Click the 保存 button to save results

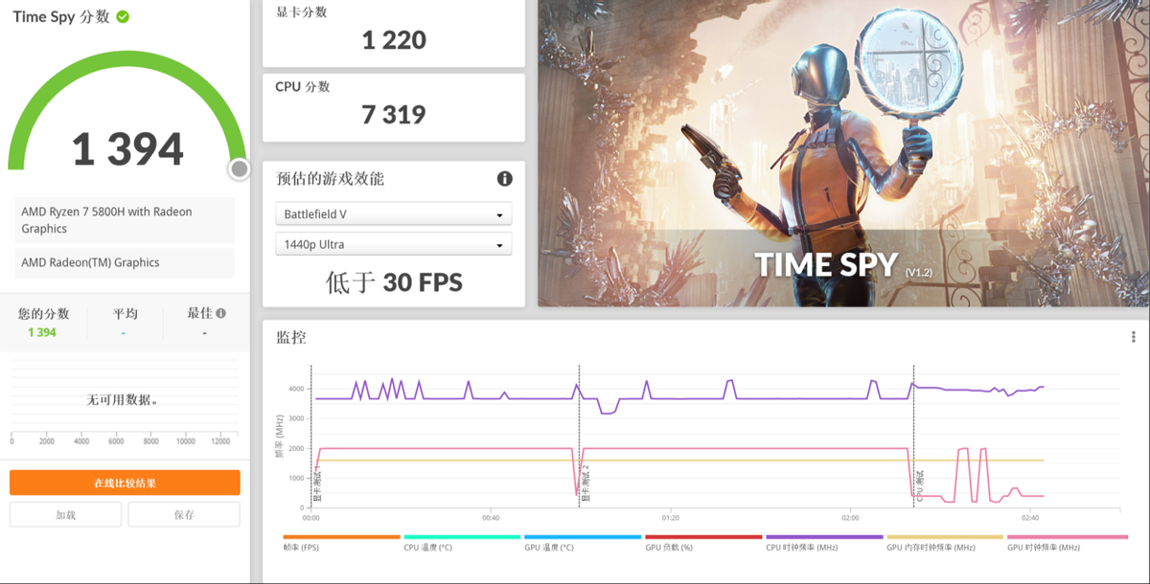[x=183, y=514]
